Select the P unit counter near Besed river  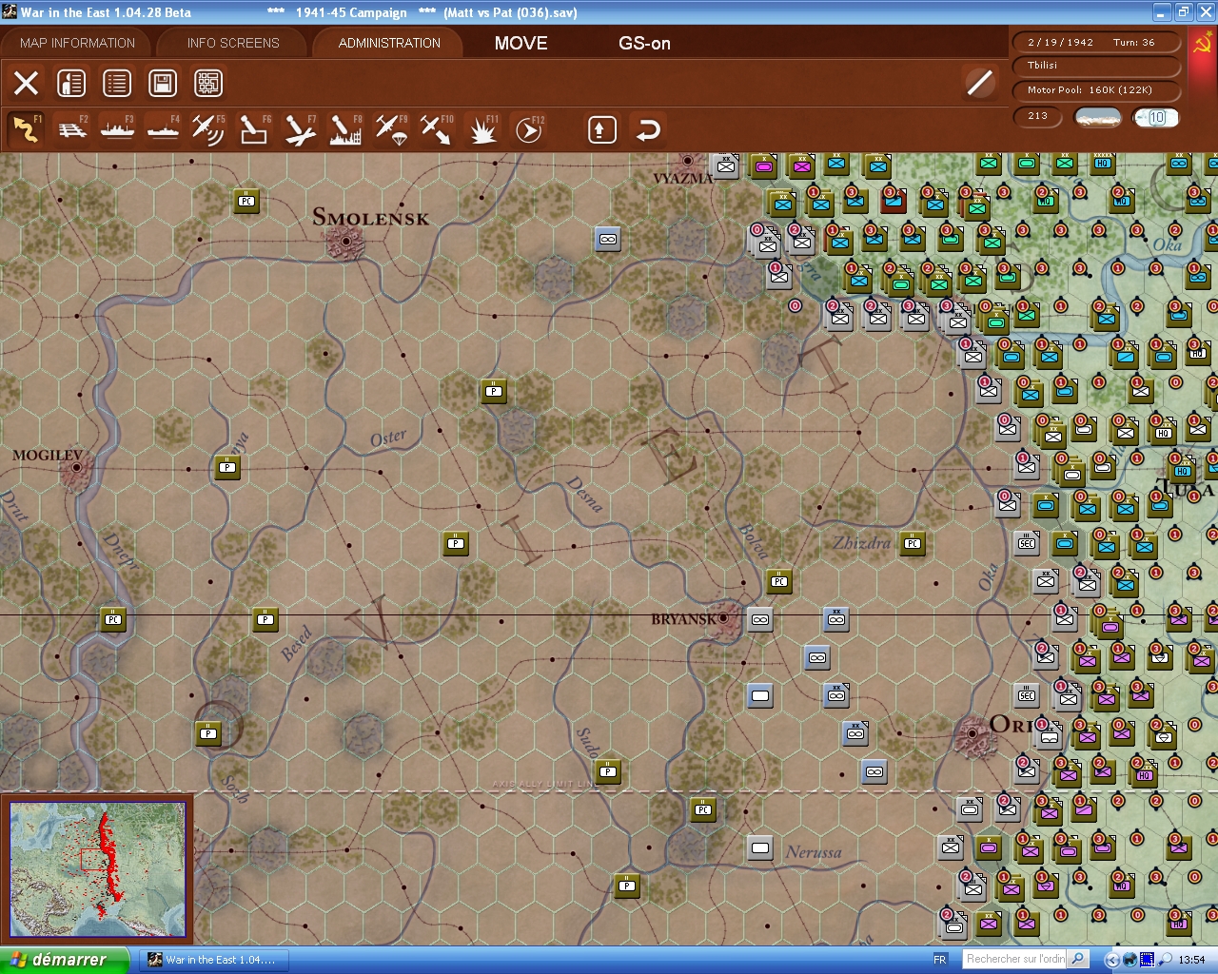point(265,619)
